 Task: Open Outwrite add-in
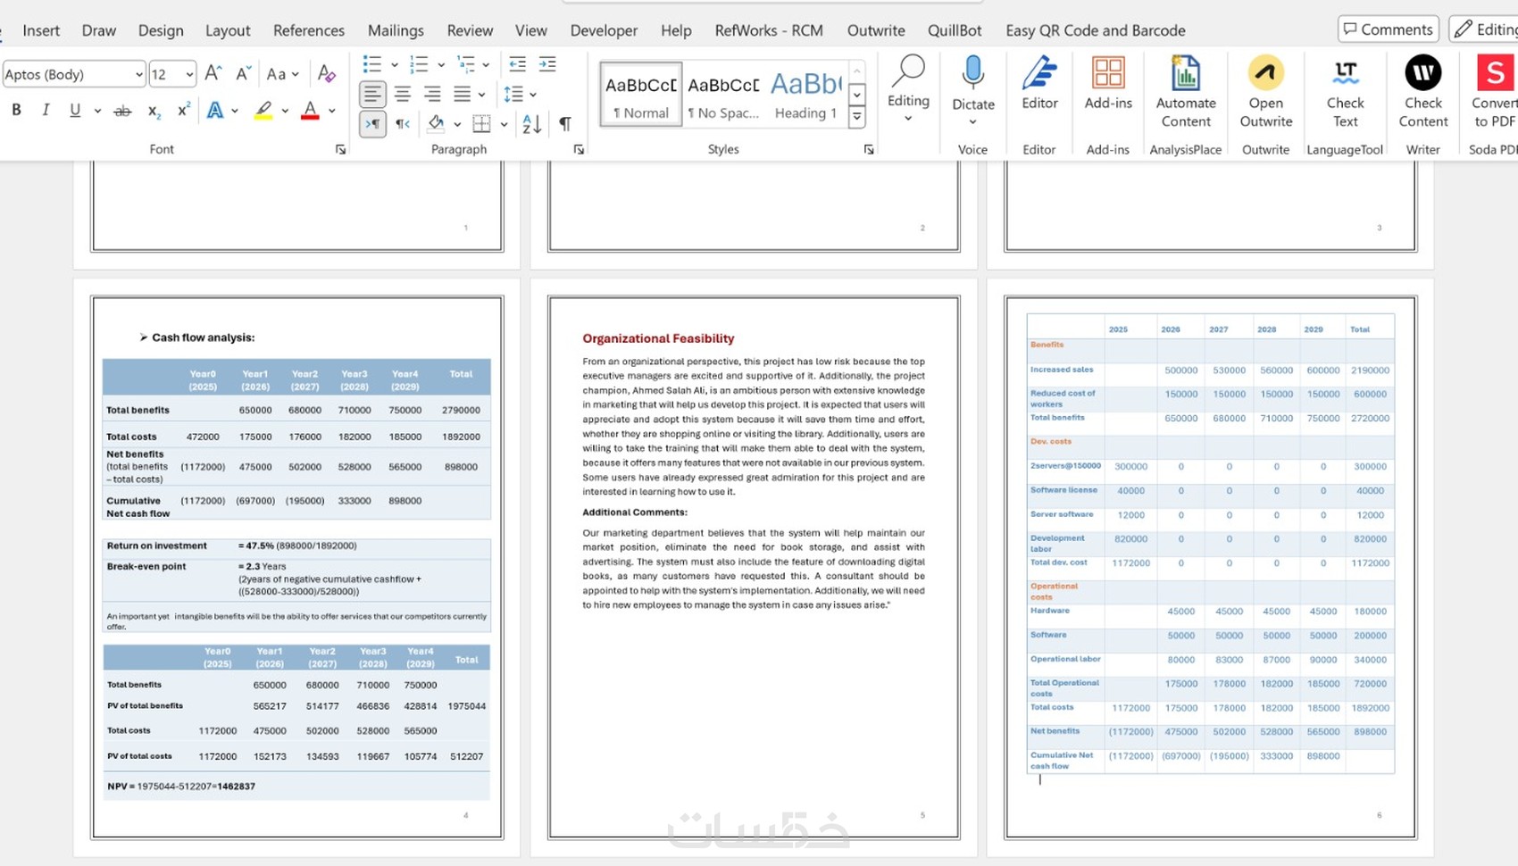tap(1265, 92)
